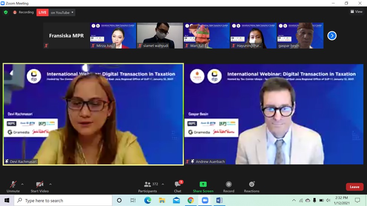The image size is (367, 206).
Task: Click the Zoom Meeting title bar icon
Action: (x=3, y=3)
